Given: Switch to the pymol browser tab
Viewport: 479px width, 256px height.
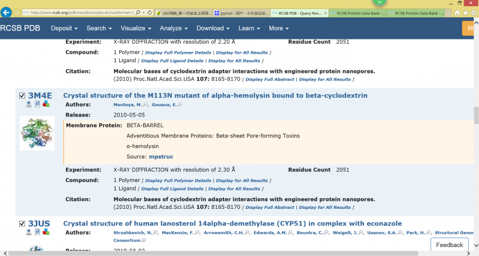Looking at the screenshot, I should tap(241, 13).
